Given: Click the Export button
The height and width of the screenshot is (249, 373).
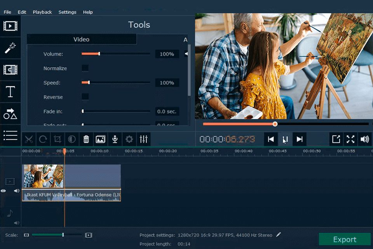Looking at the screenshot, I should tap(345, 239).
